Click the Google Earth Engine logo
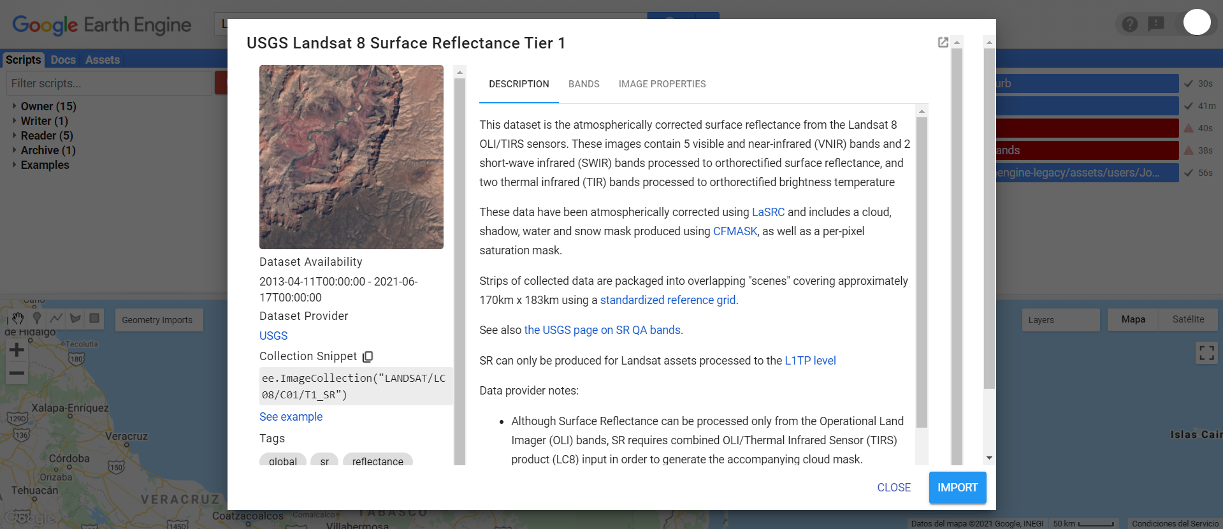1223x529 pixels. point(102,25)
